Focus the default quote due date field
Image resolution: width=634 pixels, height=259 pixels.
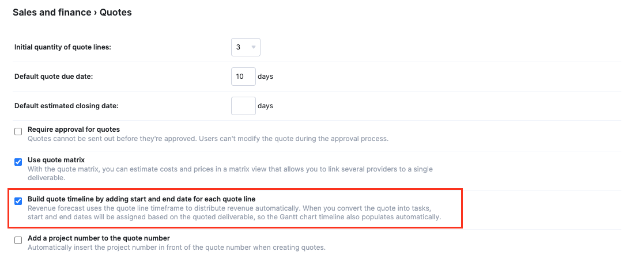(243, 77)
